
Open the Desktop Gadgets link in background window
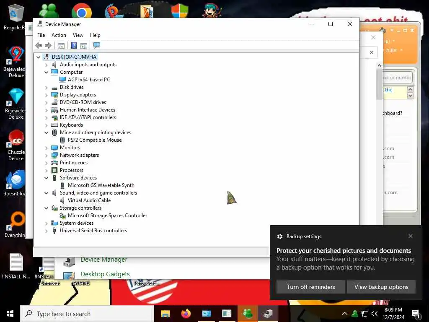pyautogui.click(x=105, y=274)
